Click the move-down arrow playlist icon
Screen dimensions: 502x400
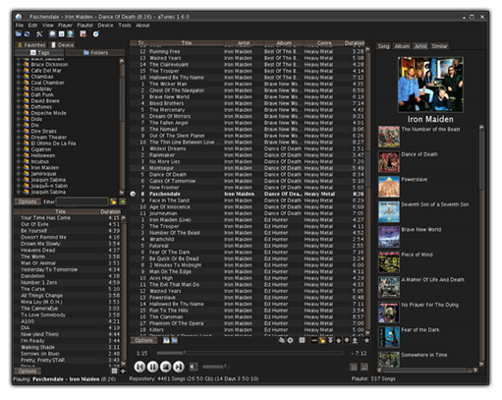point(347,341)
